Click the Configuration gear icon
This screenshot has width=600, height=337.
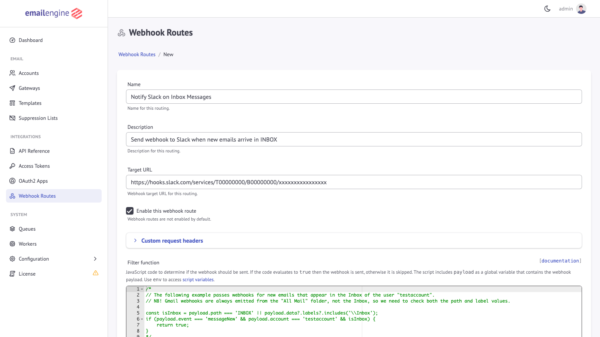pos(12,259)
